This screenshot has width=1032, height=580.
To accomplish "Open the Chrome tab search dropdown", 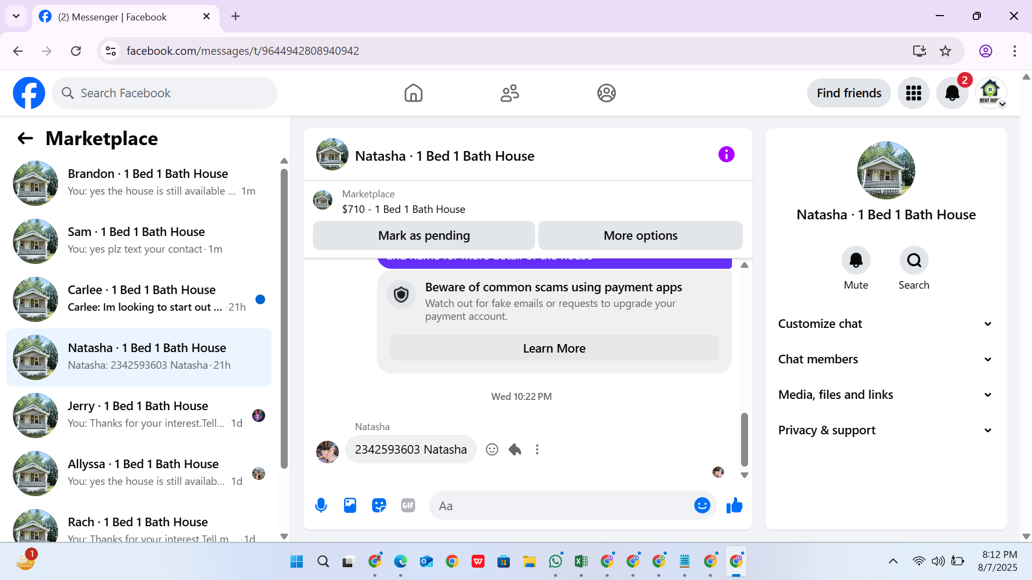I will [x=16, y=16].
